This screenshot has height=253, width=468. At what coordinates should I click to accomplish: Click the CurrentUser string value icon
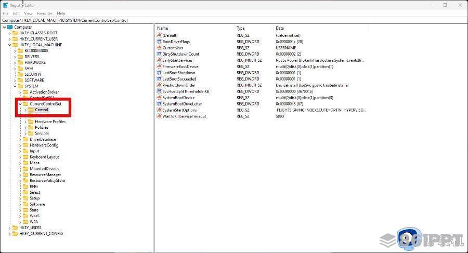159,48
